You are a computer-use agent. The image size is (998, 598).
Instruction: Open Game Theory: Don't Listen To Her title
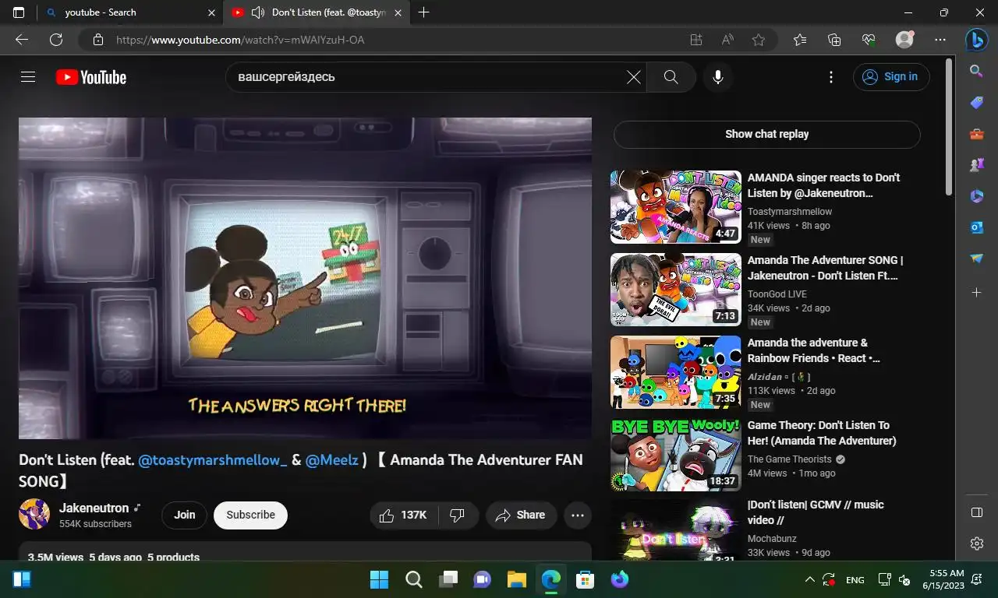point(822,433)
